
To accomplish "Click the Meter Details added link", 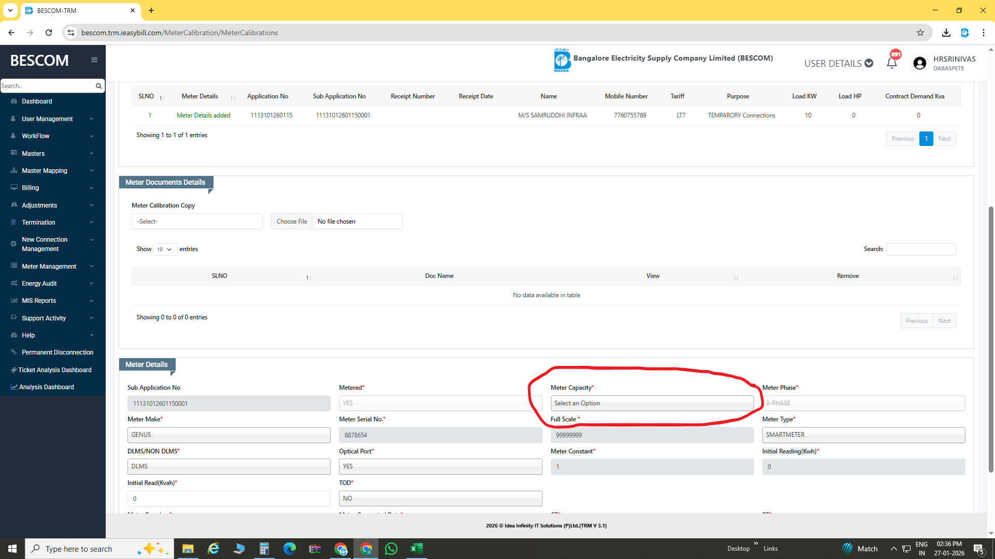I will (203, 115).
